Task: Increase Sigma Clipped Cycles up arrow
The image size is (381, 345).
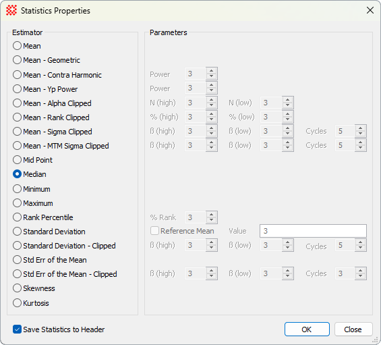Action: [360, 128]
